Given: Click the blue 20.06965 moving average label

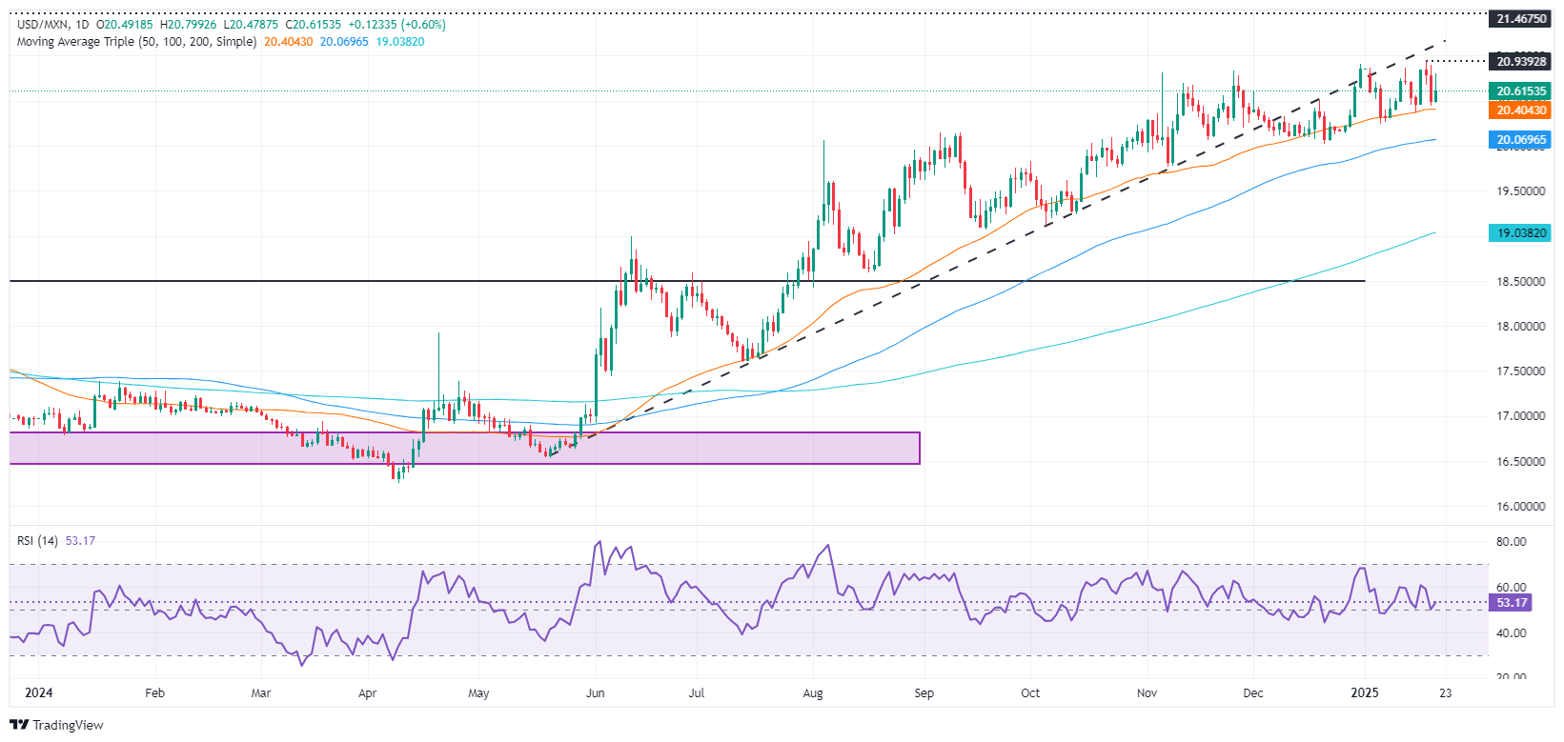Looking at the screenshot, I should [1520, 140].
